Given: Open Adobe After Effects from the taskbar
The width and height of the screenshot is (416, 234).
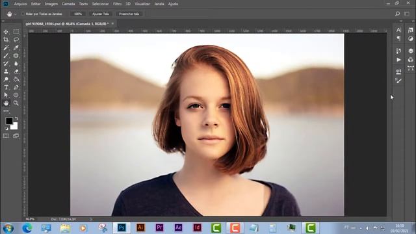Looking at the screenshot, I should click(x=178, y=227).
